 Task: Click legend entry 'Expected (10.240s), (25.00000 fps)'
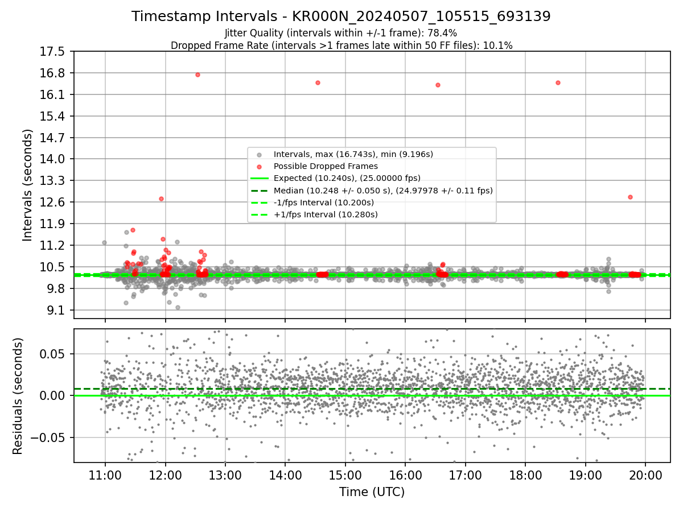tap(347, 178)
